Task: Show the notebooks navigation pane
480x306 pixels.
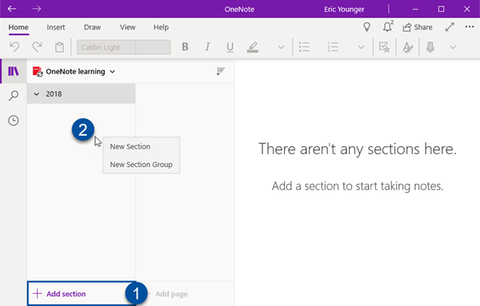Action: tap(14, 71)
